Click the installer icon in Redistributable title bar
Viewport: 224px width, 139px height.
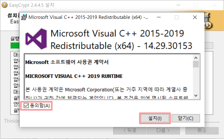click(x=24, y=17)
